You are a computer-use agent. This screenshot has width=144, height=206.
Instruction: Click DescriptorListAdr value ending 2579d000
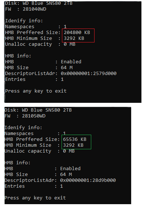89,73
